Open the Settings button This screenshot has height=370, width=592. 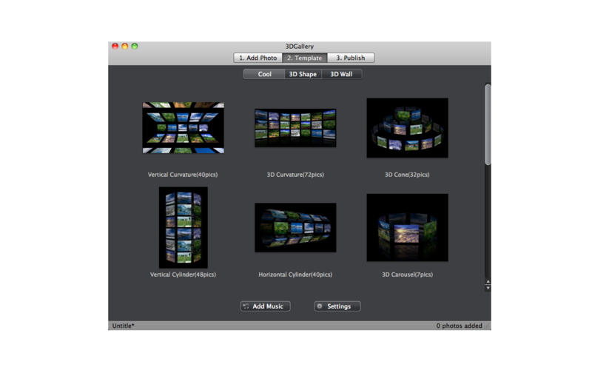click(x=337, y=306)
